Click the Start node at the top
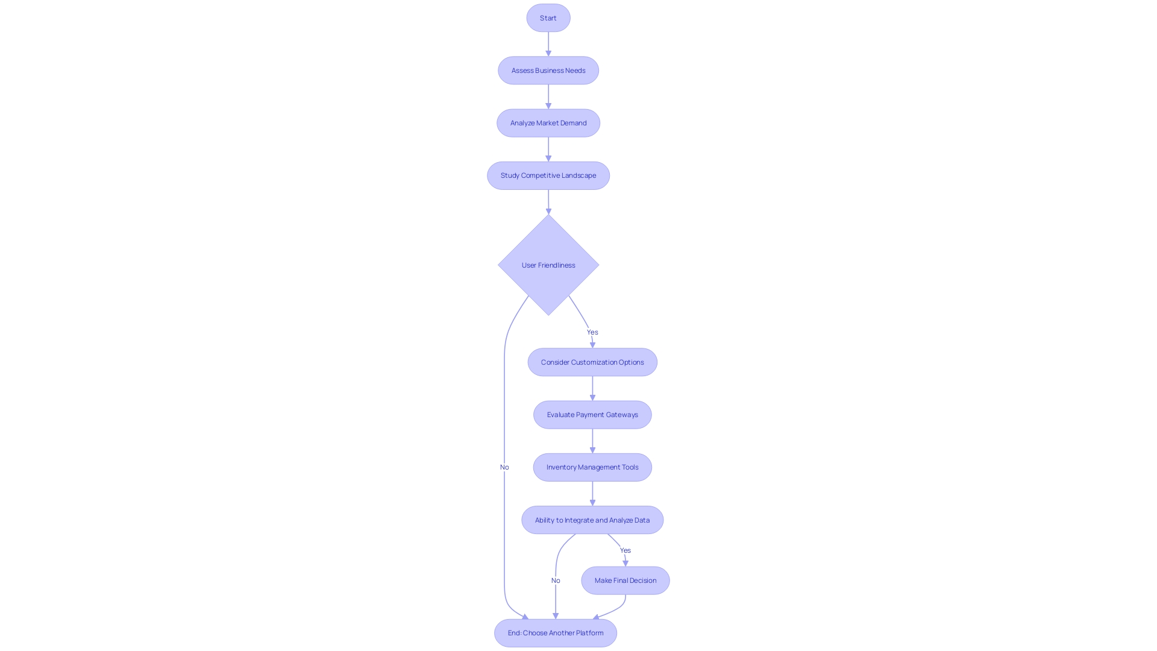This screenshot has width=1157, height=651. tap(548, 17)
